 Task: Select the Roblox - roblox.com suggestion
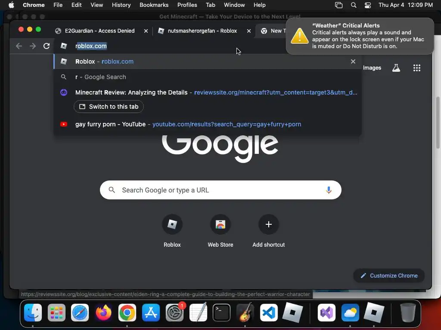pos(208,61)
